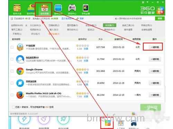Click the icon right of 人工服务 in background

[x=134, y=123]
